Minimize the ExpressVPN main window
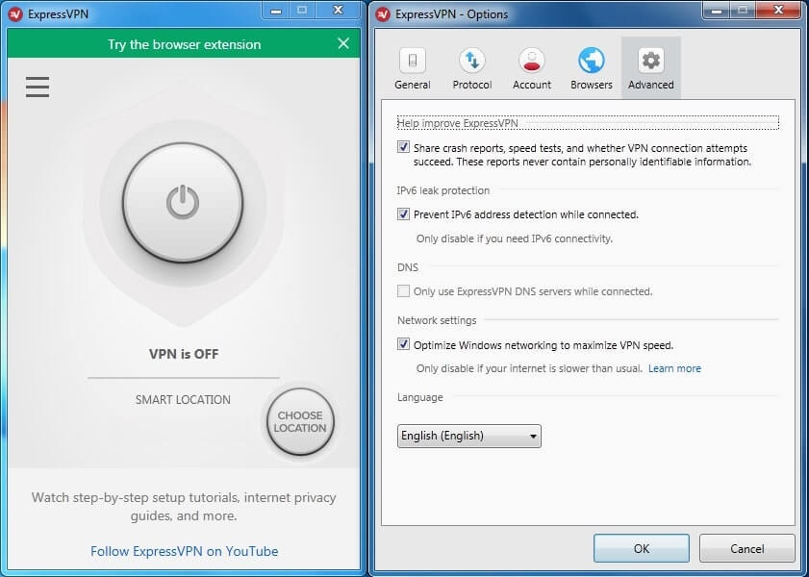Viewport: 809px width, 577px height. tap(276, 11)
